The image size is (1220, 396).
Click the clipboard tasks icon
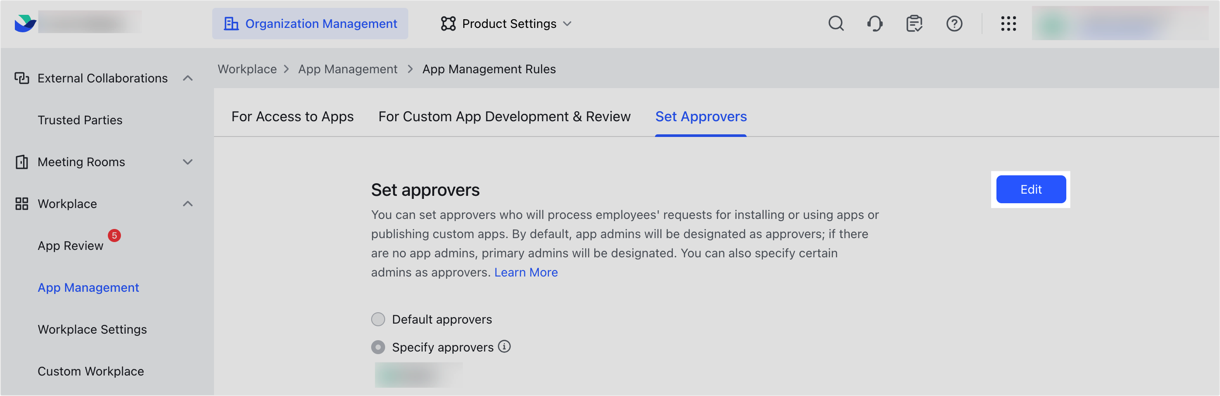(x=914, y=24)
